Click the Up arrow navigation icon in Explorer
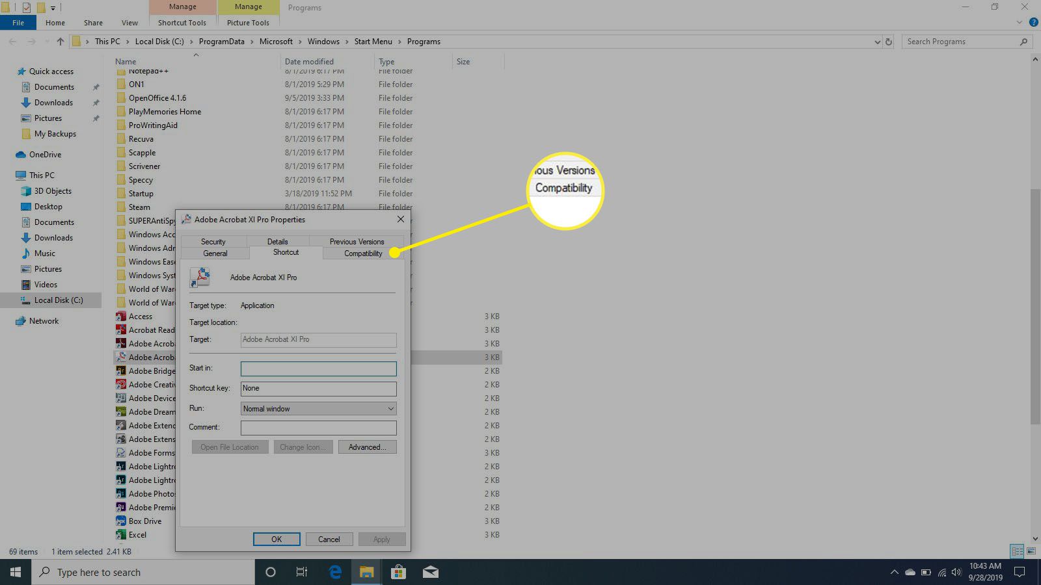Viewport: 1041px width, 585px height. pyautogui.click(x=61, y=42)
